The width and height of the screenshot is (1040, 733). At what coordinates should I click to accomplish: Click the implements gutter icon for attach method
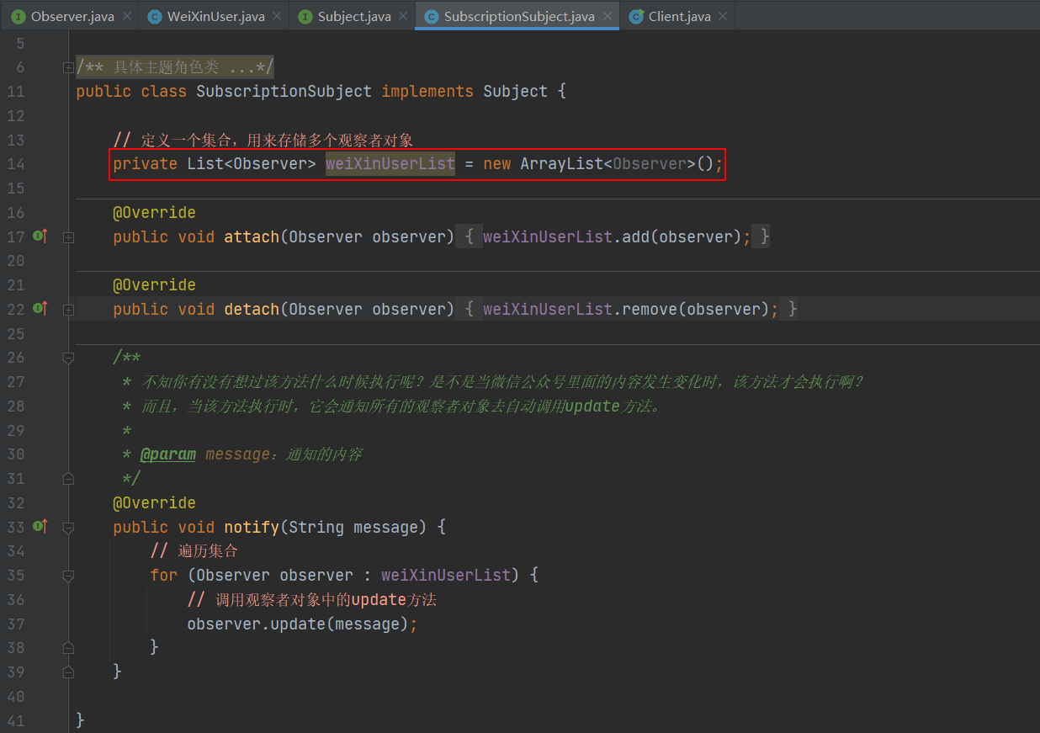pyautogui.click(x=40, y=236)
